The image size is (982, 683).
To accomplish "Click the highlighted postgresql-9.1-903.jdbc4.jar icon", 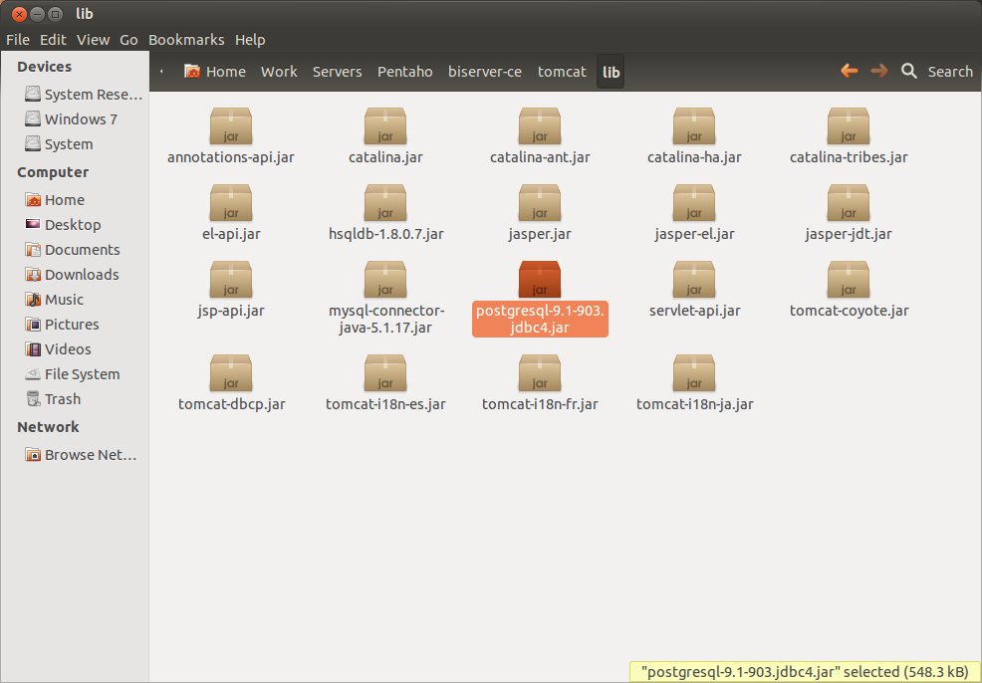I will click(x=540, y=279).
